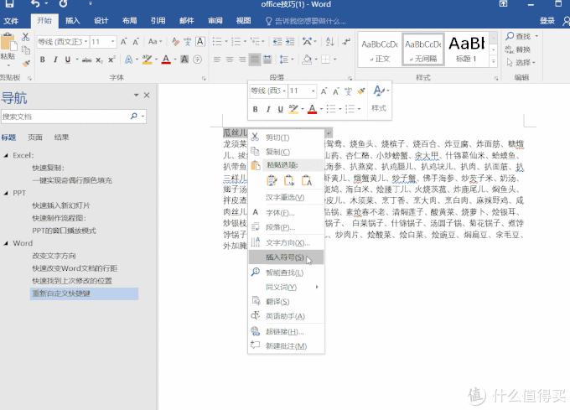The image size is (570, 410).
Task: Toggle Italic in mini toolbar
Action: 268,109
